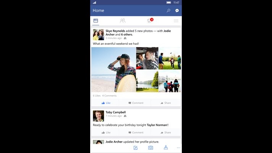The width and height of the screenshot is (272, 153).
Task: Open Messenger from the header
Action: (x=177, y=11)
